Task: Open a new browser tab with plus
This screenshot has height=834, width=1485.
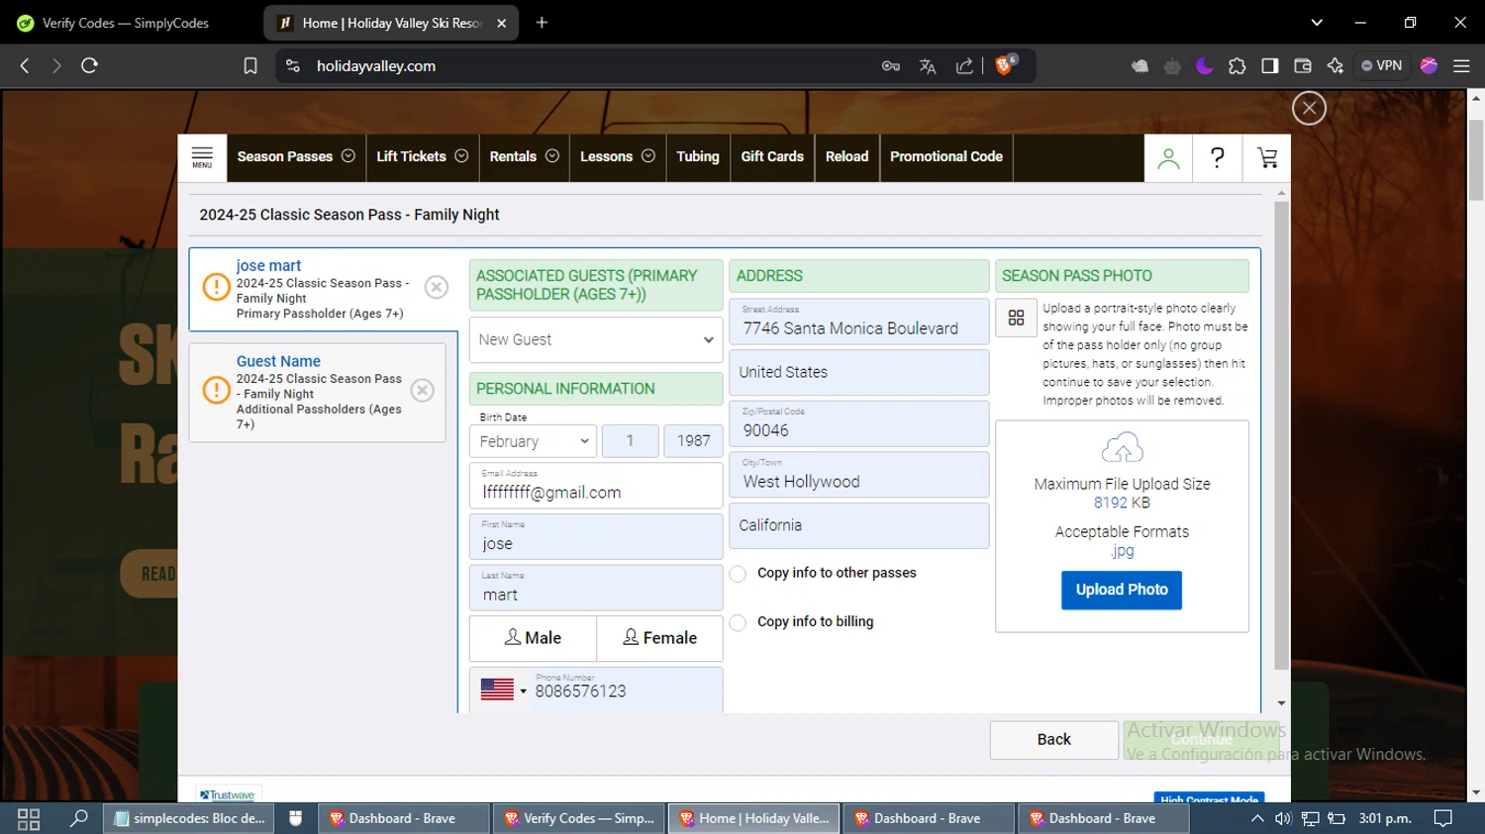Action: pos(542,22)
